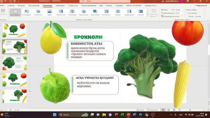Click the zoom percentage value
The image size is (210, 118).
(204, 110)
